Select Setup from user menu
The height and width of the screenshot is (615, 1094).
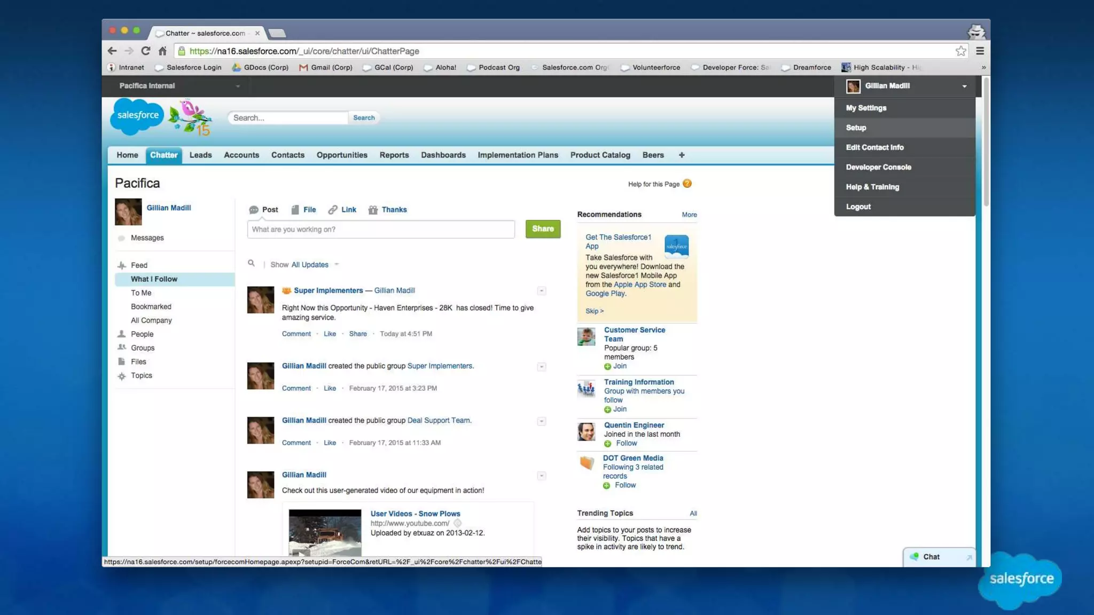[x=856, y=128]
